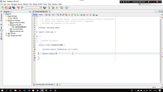Click the recorder camera snapshot icon
Image resolution: width=163 pixels, height=92 pixels.
(157, 2)
